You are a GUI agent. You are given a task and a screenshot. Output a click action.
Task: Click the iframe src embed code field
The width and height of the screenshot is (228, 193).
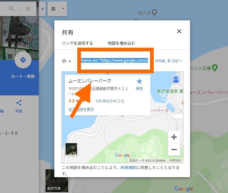click(114, 60)
